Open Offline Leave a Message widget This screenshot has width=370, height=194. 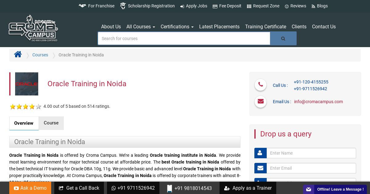pos(335,189)
